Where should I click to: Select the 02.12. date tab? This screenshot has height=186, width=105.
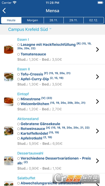coord(94,20)
